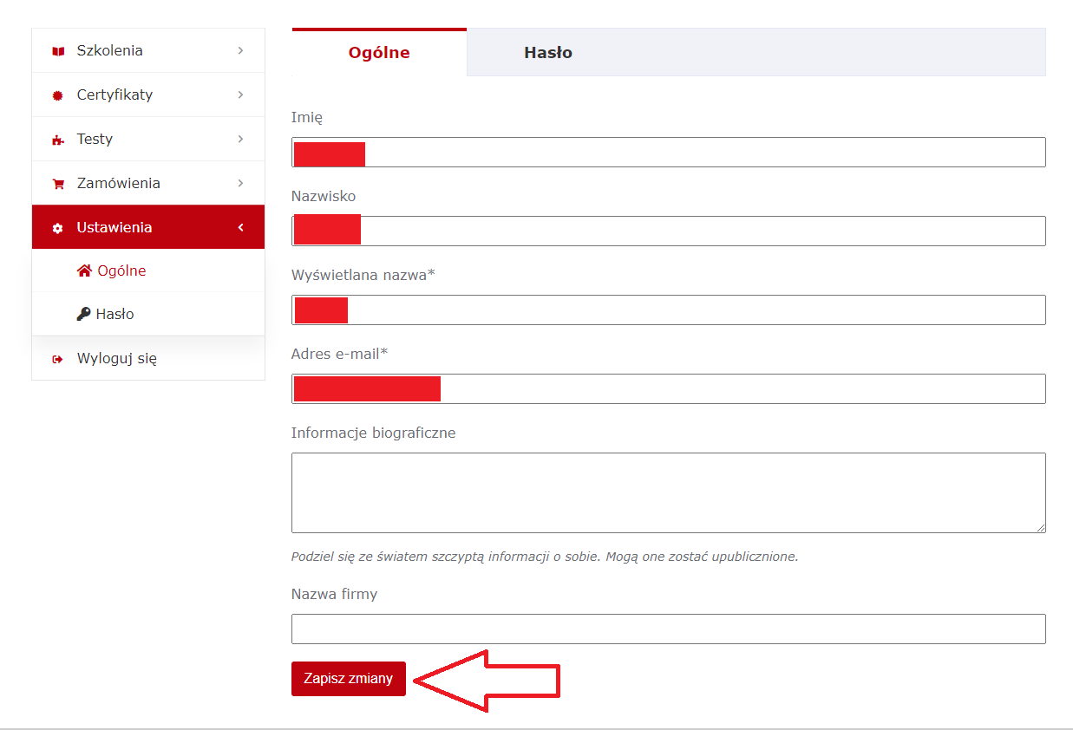Expand the Zamówienia menu chevron
This screenshot has width=1073, height=730.
pyautogui.click(x=240, y=183)
